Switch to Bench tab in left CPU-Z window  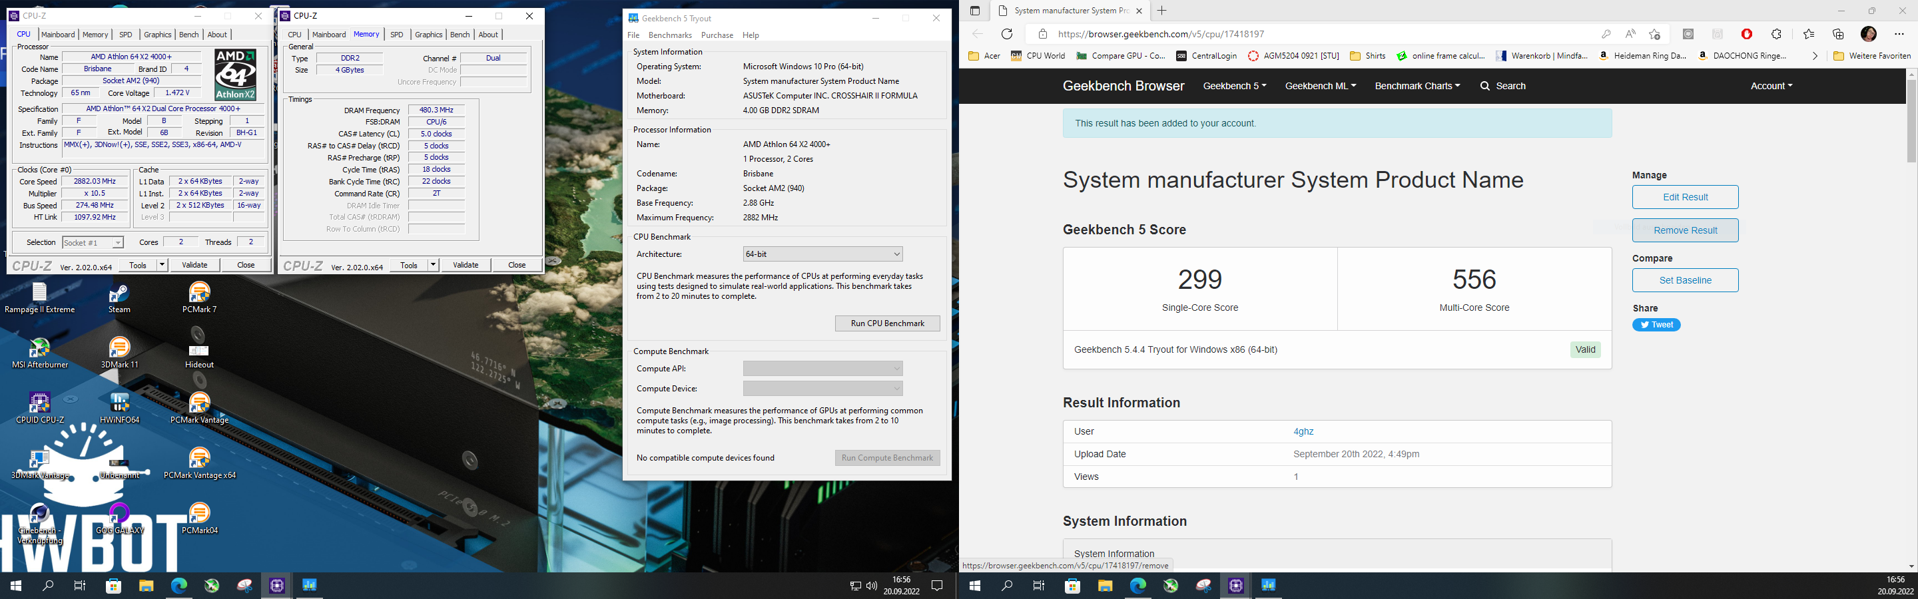[x=189, y=34]
